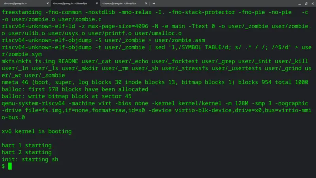Close the active ~/timeslips tab
The image size is (316, 178).
click(96, 3)
